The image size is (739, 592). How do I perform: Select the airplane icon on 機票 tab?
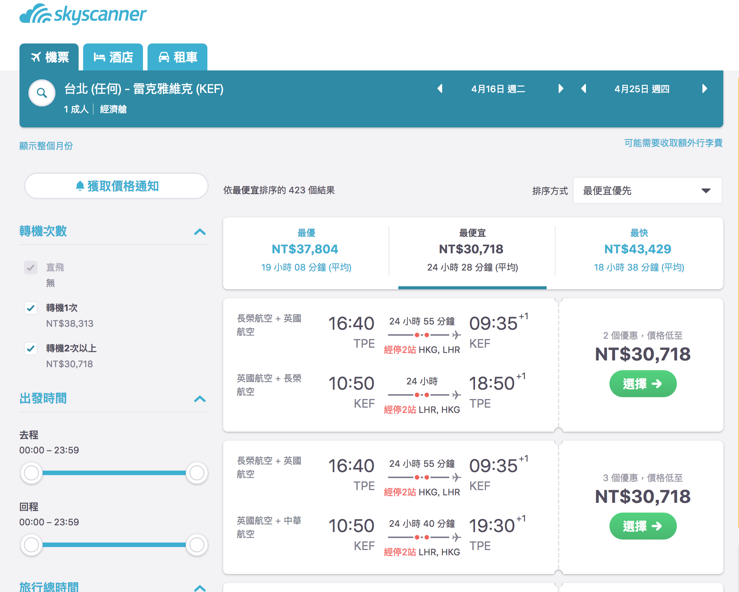tap(36, 57)
